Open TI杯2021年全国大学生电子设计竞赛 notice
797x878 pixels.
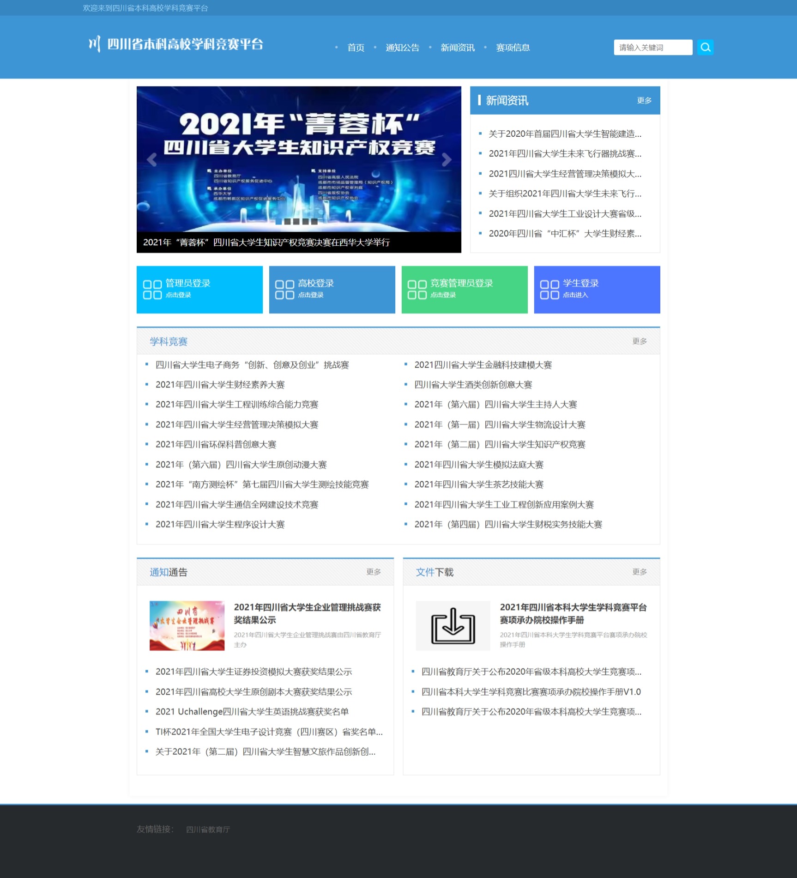pyautogui.click(x=269, y=732)
